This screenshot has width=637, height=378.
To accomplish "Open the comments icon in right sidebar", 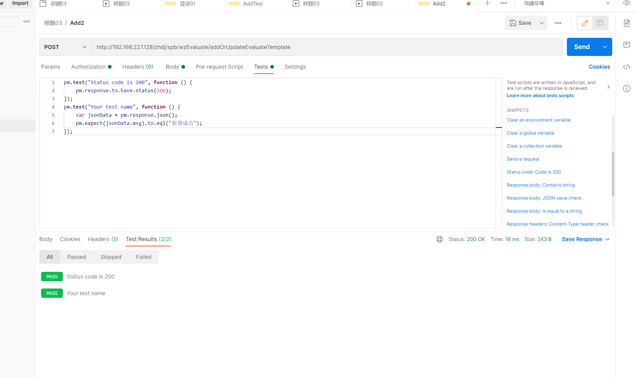I will [627, 45].
